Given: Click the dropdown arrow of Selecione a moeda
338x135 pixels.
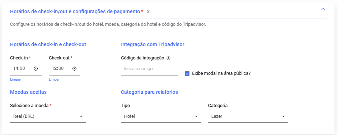Looking at the screenshot, I should (81, 116).
